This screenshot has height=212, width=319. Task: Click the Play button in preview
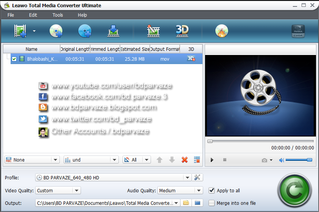pos(212,160)
